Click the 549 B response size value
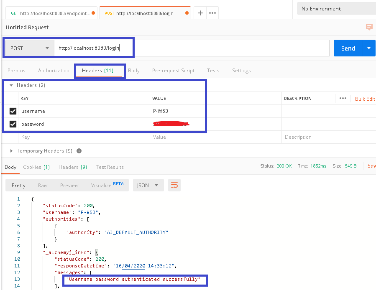 pyautogui.click(x=350, y=166)
